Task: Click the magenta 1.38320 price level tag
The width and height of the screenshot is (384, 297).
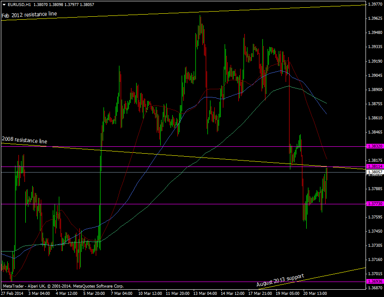Action: (375, 146)
